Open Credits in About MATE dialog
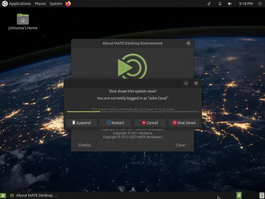This screenshot has width=265, height=199. click(85, 145)
